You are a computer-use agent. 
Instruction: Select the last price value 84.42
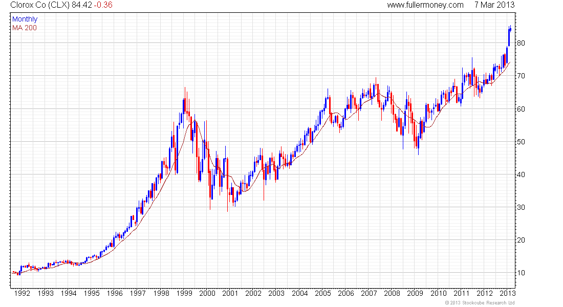[x=82, y=5]
